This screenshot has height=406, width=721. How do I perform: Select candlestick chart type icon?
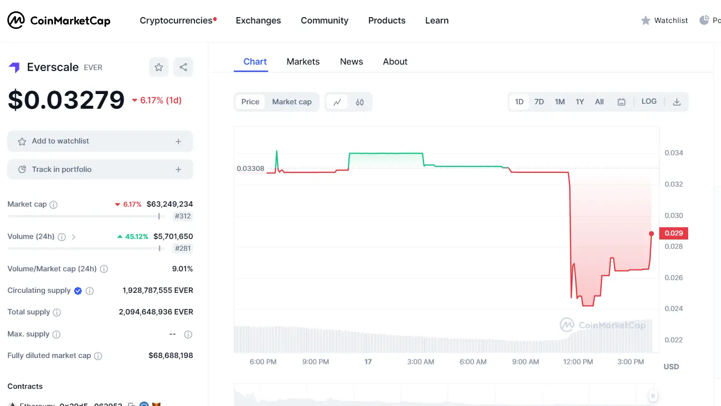(360, 102)
